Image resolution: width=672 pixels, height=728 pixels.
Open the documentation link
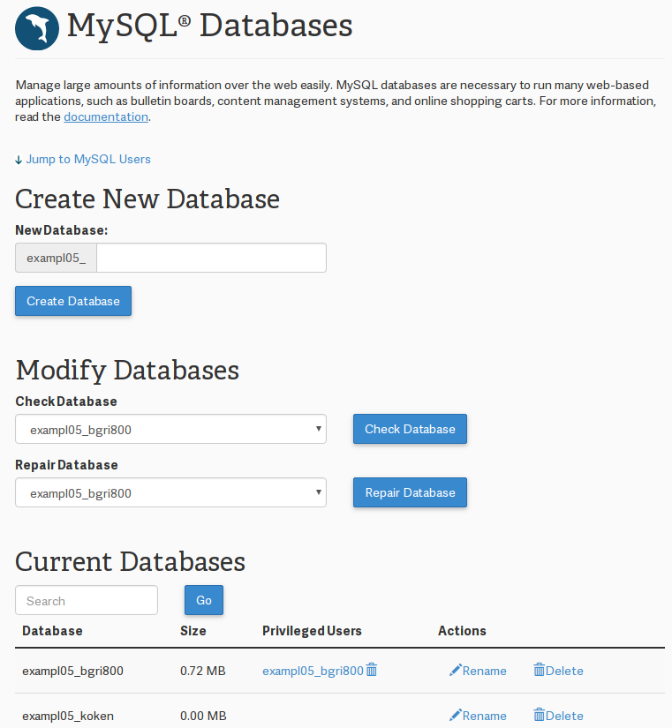(x=106, y=116)
